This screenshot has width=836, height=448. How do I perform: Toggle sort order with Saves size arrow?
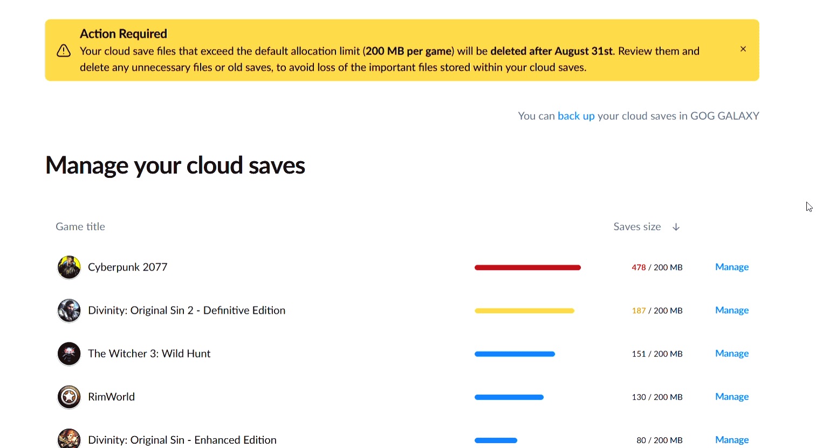pos(676,227)
